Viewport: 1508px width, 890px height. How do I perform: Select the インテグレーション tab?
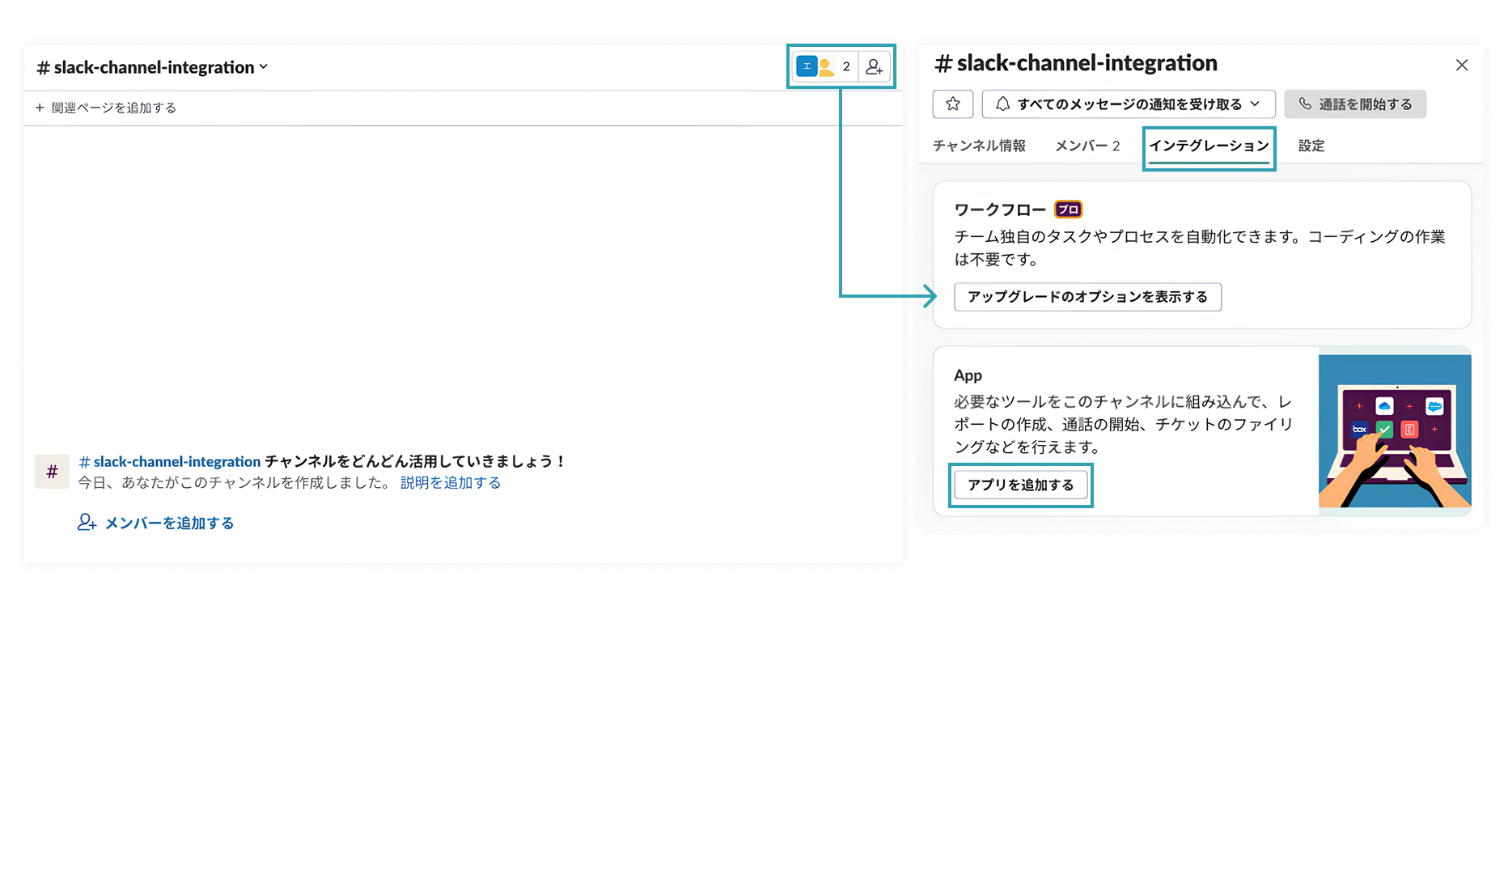pos(1209,146)
